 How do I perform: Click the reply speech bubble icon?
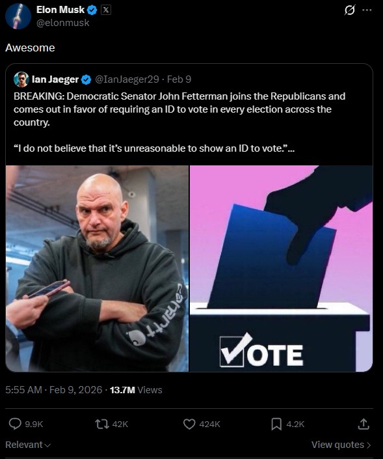pyautogui.click(x=15, y=424)
